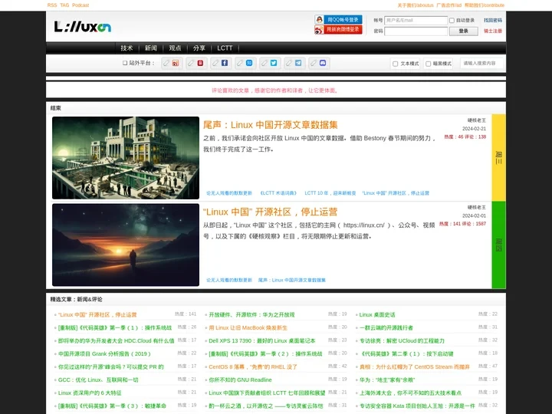The image size is (552, 414).
Task: Open related link 《LCTT 术语词典》
Action: coord(278,193)
